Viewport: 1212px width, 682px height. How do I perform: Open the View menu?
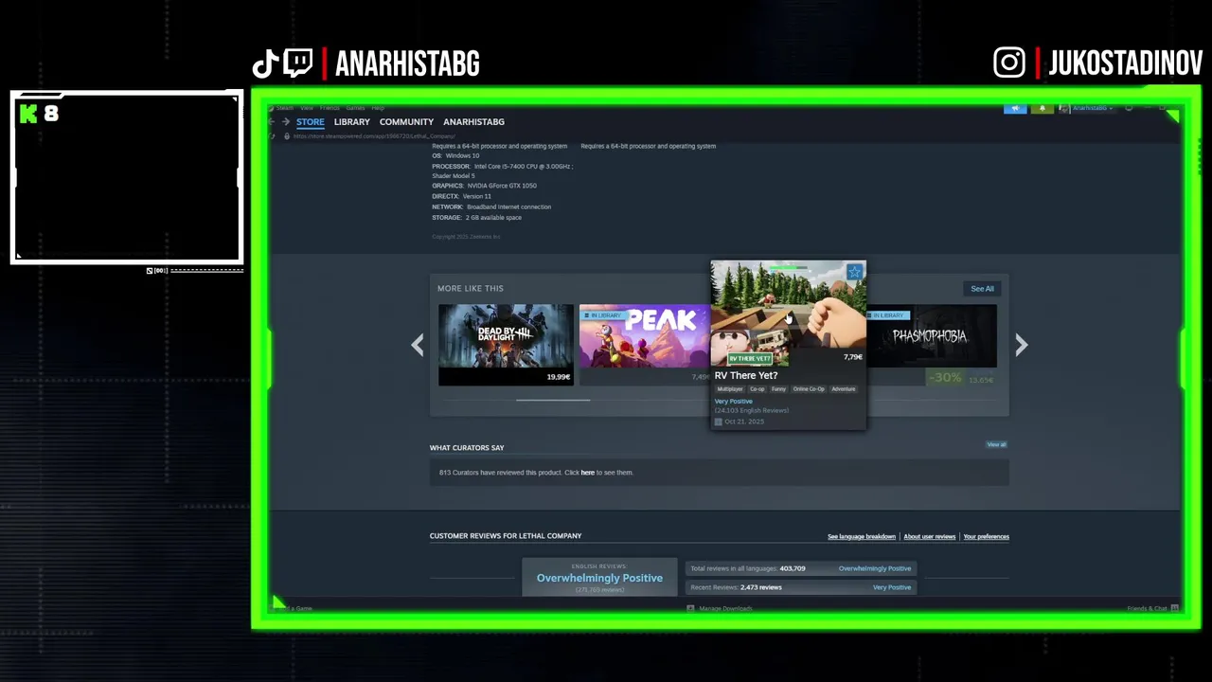click(x=307, y=108)
